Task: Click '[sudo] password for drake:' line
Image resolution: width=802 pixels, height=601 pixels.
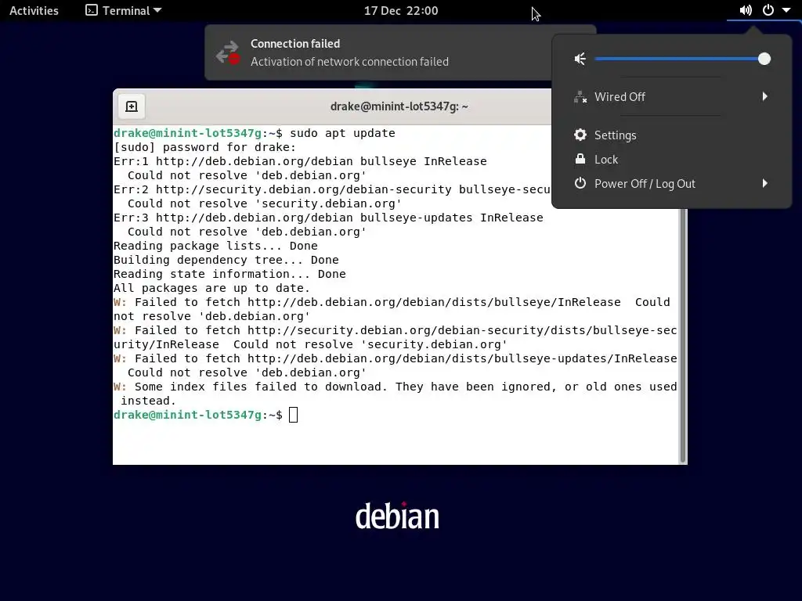Action: 204,147
